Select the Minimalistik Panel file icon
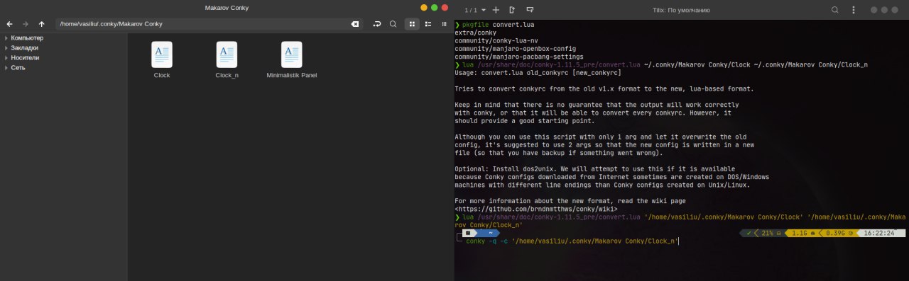Image resolution: width=909 pixels, height=281 pixels. point(292,55)
